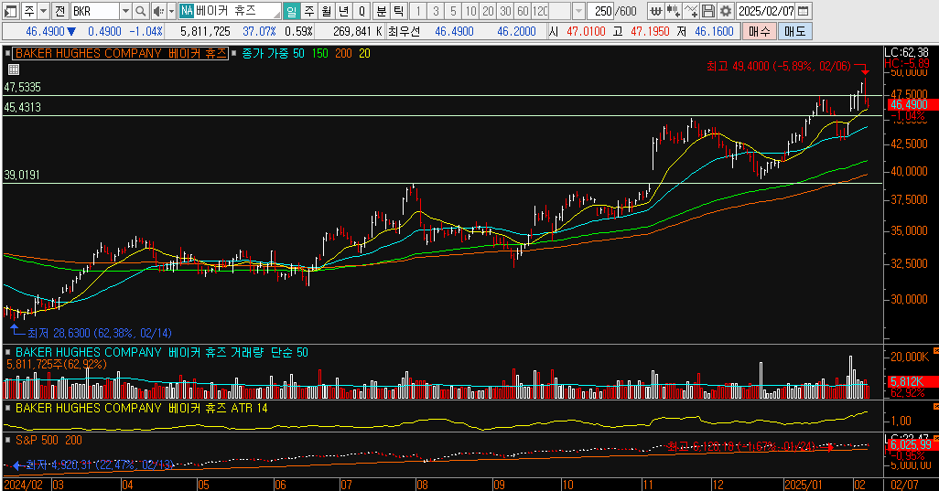Close the volume panel with its orange X
Screen dimensions: 939x491
pyautogui.click(x=935, y=350)
